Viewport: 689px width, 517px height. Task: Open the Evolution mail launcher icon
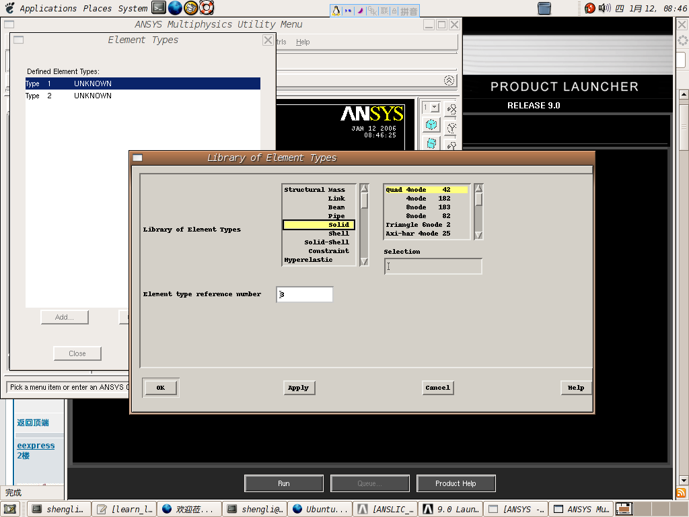pos(190,7)
